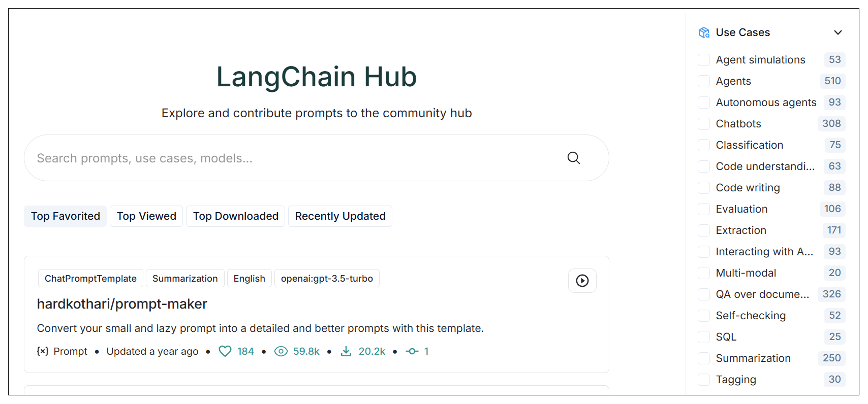Screen dimensions: 868x404
Task: Click the heart favorite icon
Action: [225, 351]
